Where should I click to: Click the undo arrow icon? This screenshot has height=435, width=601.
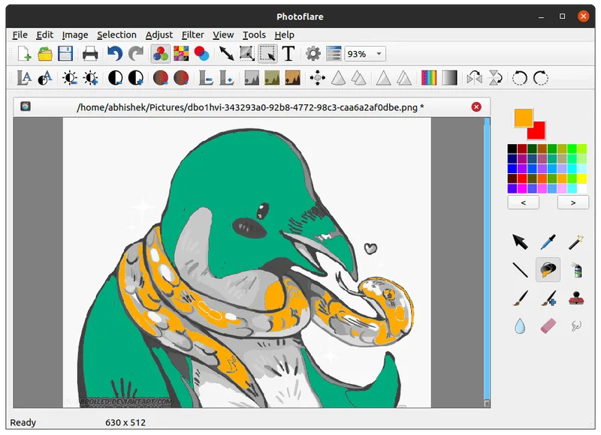pyautogui.click(x=114, y=54)
